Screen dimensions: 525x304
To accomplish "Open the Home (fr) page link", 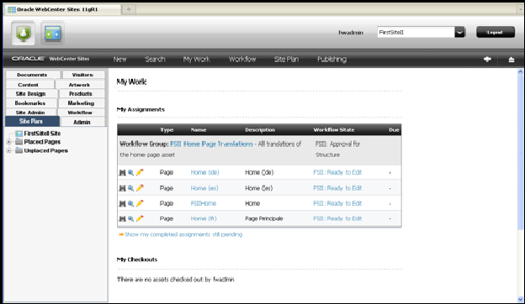I will [x=204, y=218].
